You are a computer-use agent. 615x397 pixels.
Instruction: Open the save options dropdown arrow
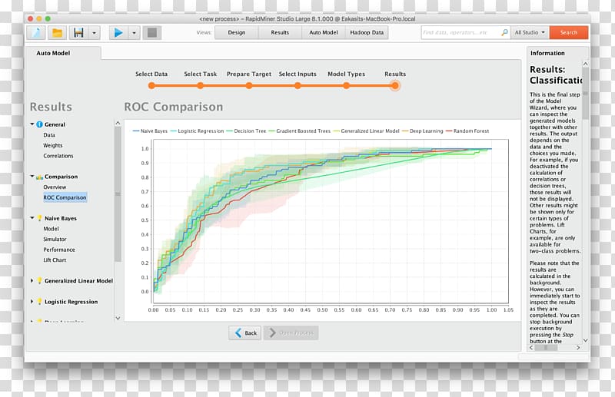point(94,32)
